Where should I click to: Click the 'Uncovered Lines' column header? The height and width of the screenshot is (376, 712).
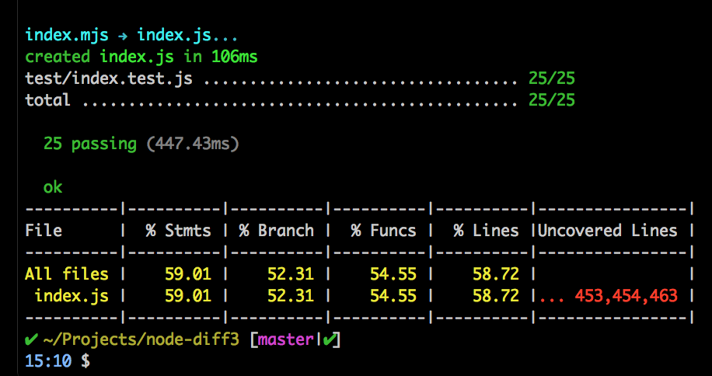click(x=608, y=231)
